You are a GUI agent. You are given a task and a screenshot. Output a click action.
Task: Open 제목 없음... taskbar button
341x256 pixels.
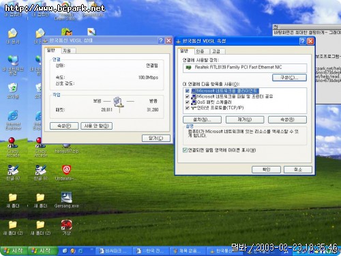click(188, 251)
